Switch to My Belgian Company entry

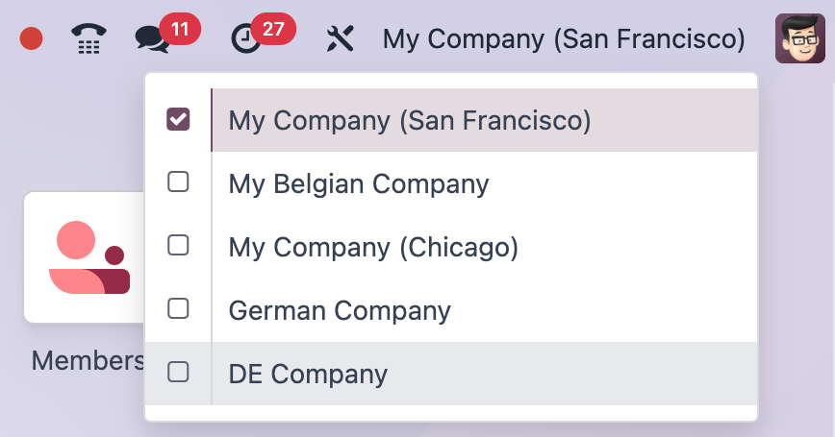tap(359, 183)
